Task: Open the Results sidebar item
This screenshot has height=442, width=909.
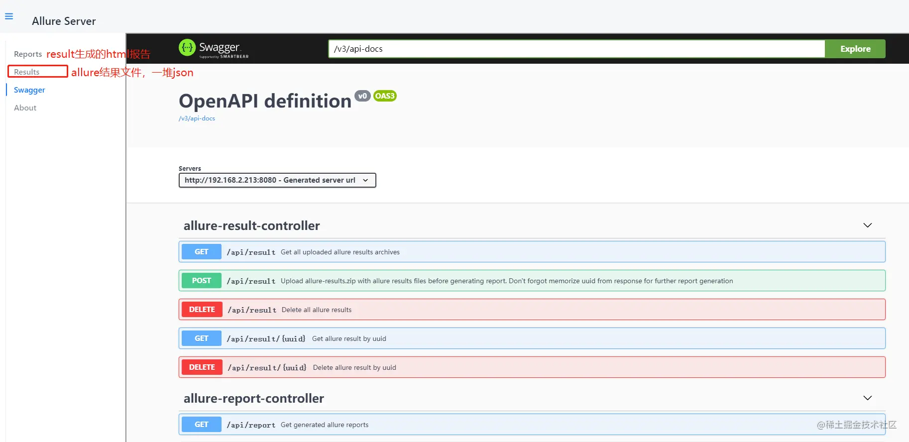Action: (27, 72)
